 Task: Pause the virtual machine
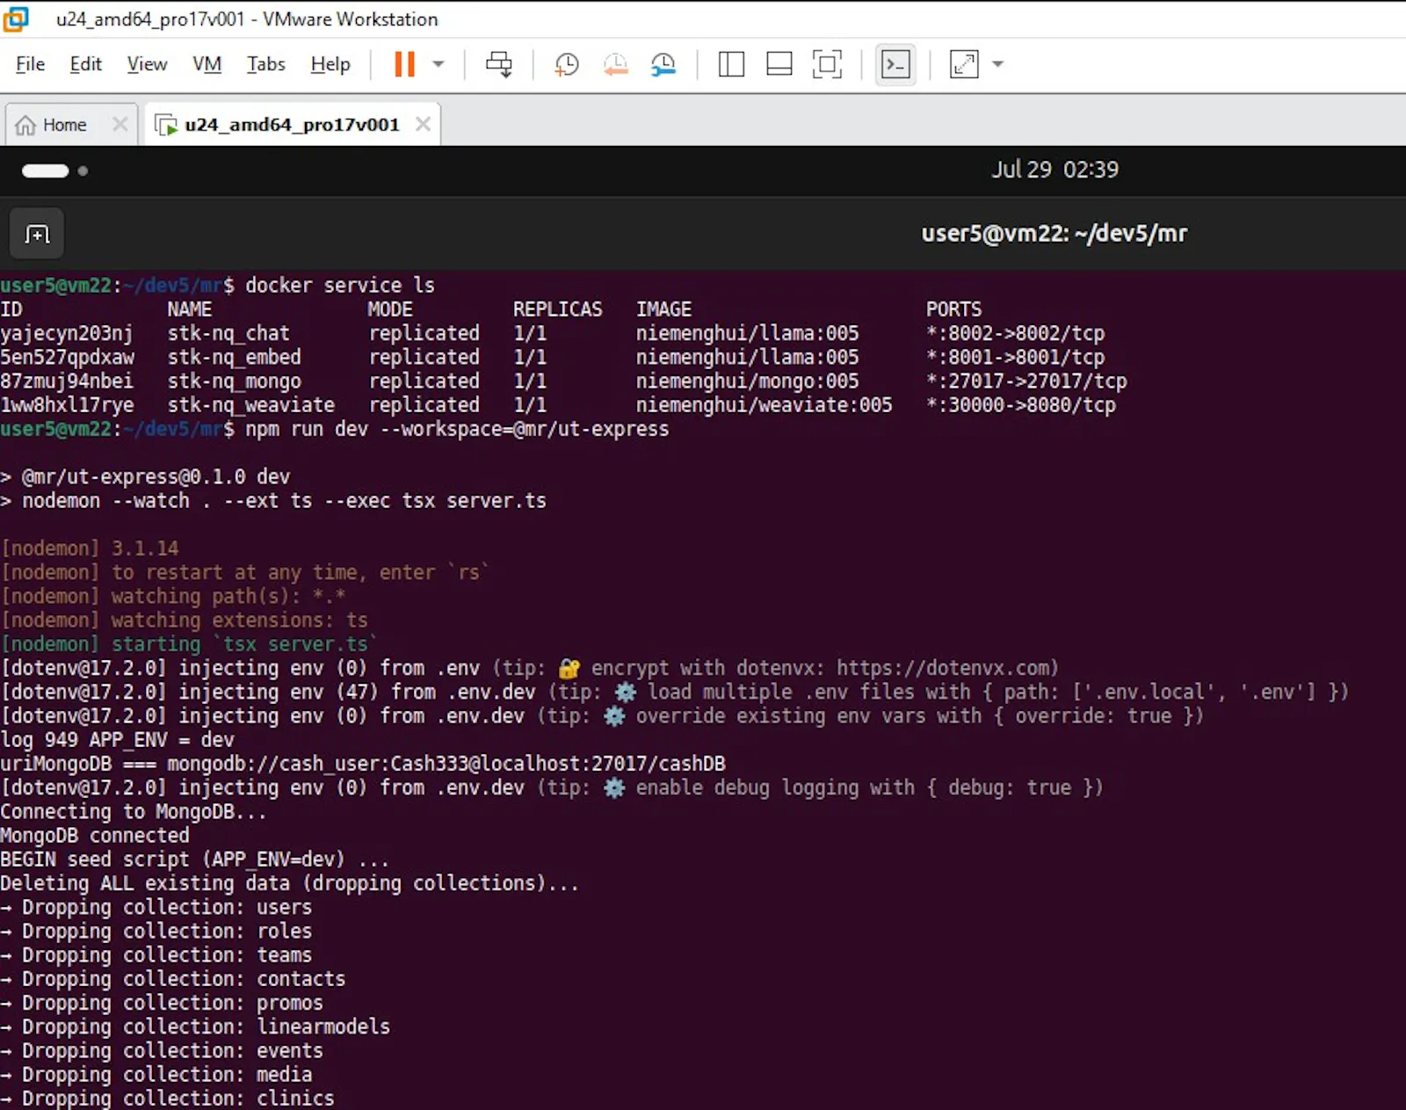(404, 64)
